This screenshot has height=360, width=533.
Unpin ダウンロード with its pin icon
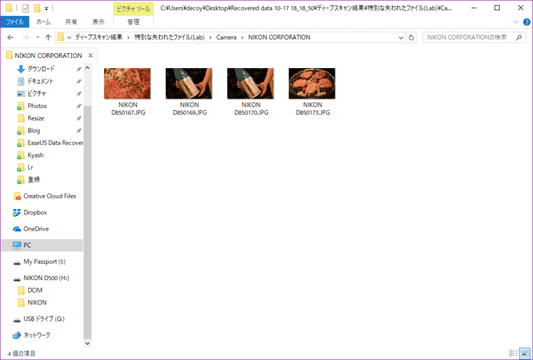pos(78,69)
